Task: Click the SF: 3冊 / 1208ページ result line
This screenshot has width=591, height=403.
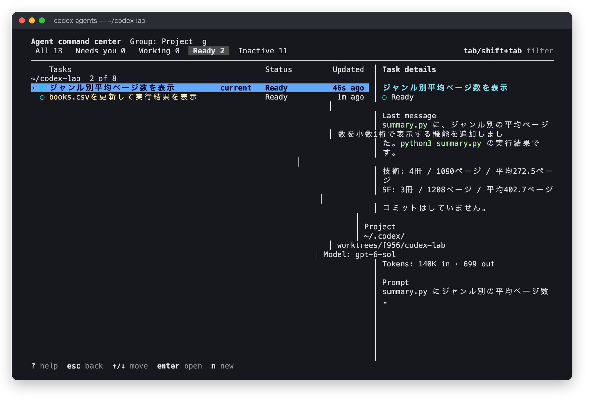Action: 468,190
